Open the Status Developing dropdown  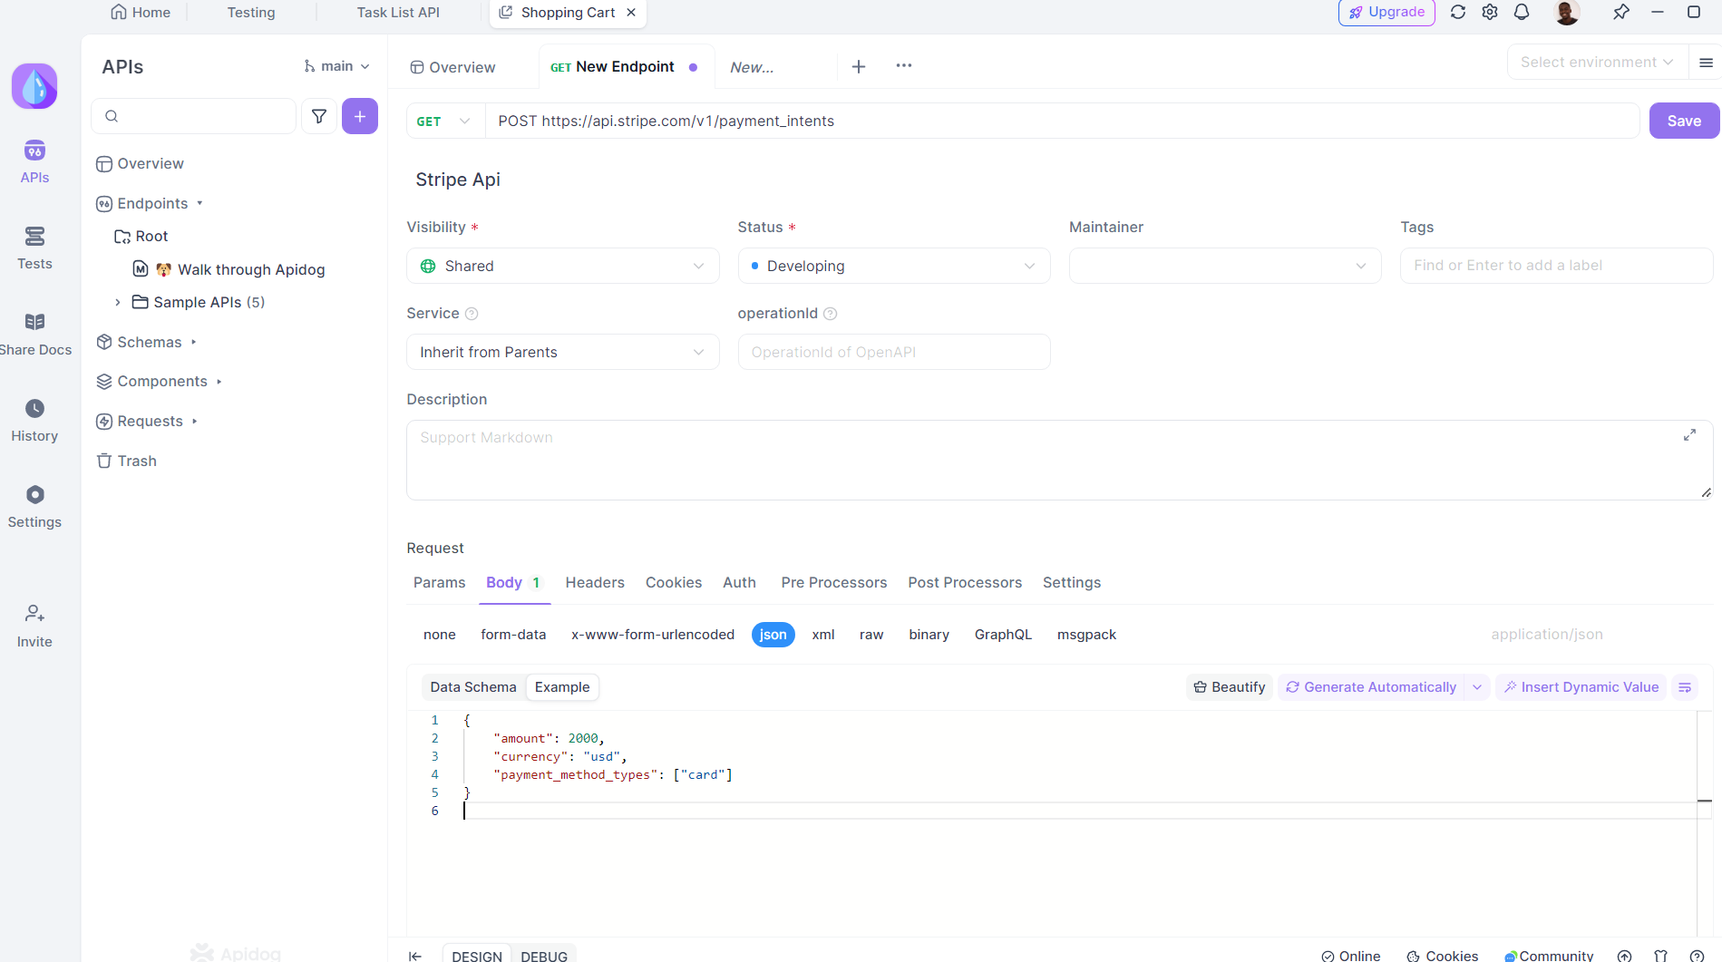(x=894, y=266)
